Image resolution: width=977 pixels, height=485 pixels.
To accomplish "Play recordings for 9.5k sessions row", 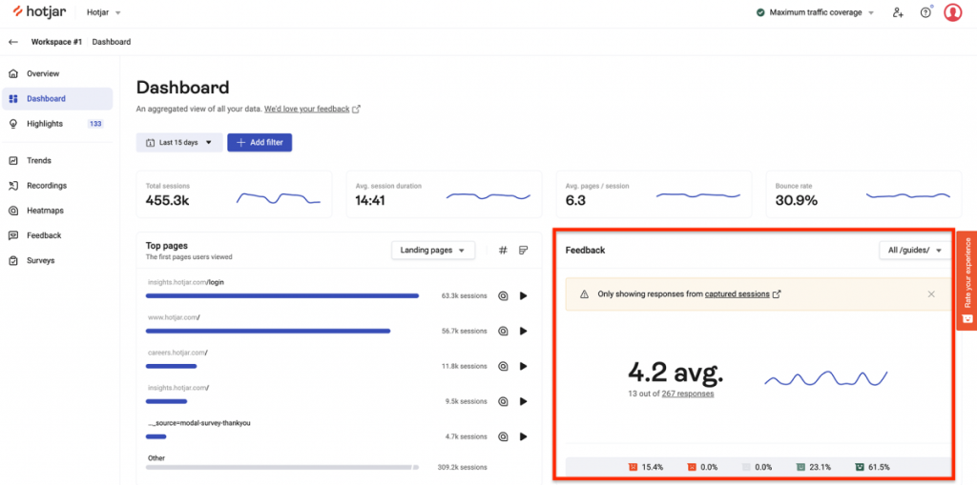I will [524, 401].
